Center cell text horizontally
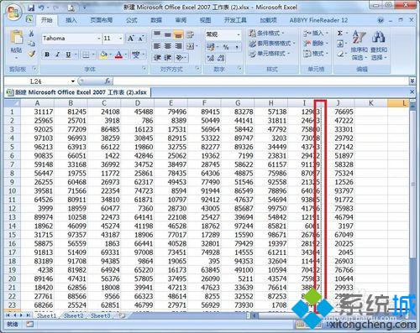The image size is (420, 333). 167,46
